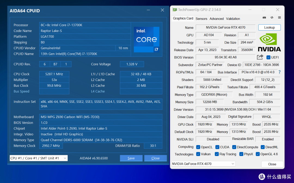Minimize the GPU-Z window
This screenshot has height=183, width=294.
pos(250,10)
